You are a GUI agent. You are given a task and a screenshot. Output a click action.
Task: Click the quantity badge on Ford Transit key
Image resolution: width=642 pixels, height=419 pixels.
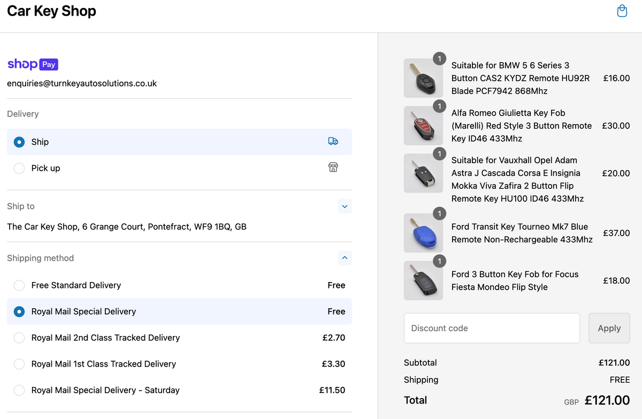(x=439, y=214)
